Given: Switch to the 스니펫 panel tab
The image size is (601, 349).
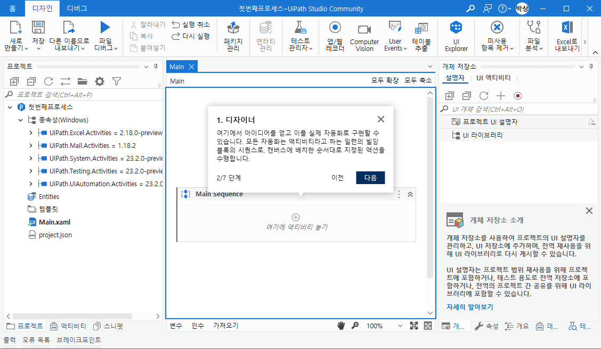Looking at the screenshot, I should coord(109,326).
